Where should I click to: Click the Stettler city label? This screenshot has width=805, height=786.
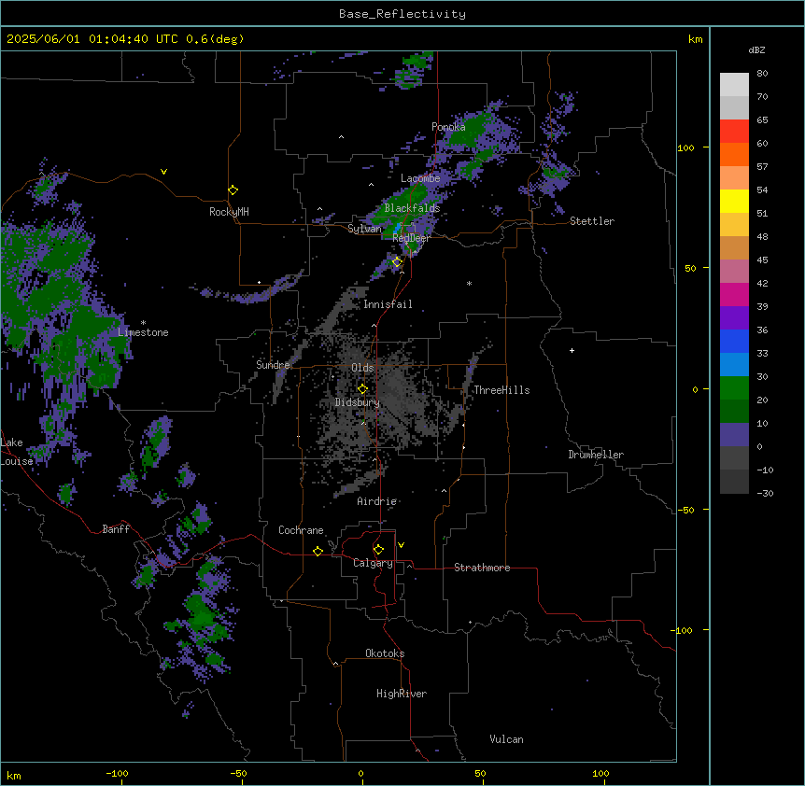click(x=592, y=221)
